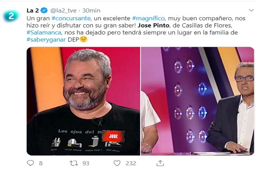Open the #magnífico hashtag
Viewport: 256px width, 170px height.
pos(148,18)
